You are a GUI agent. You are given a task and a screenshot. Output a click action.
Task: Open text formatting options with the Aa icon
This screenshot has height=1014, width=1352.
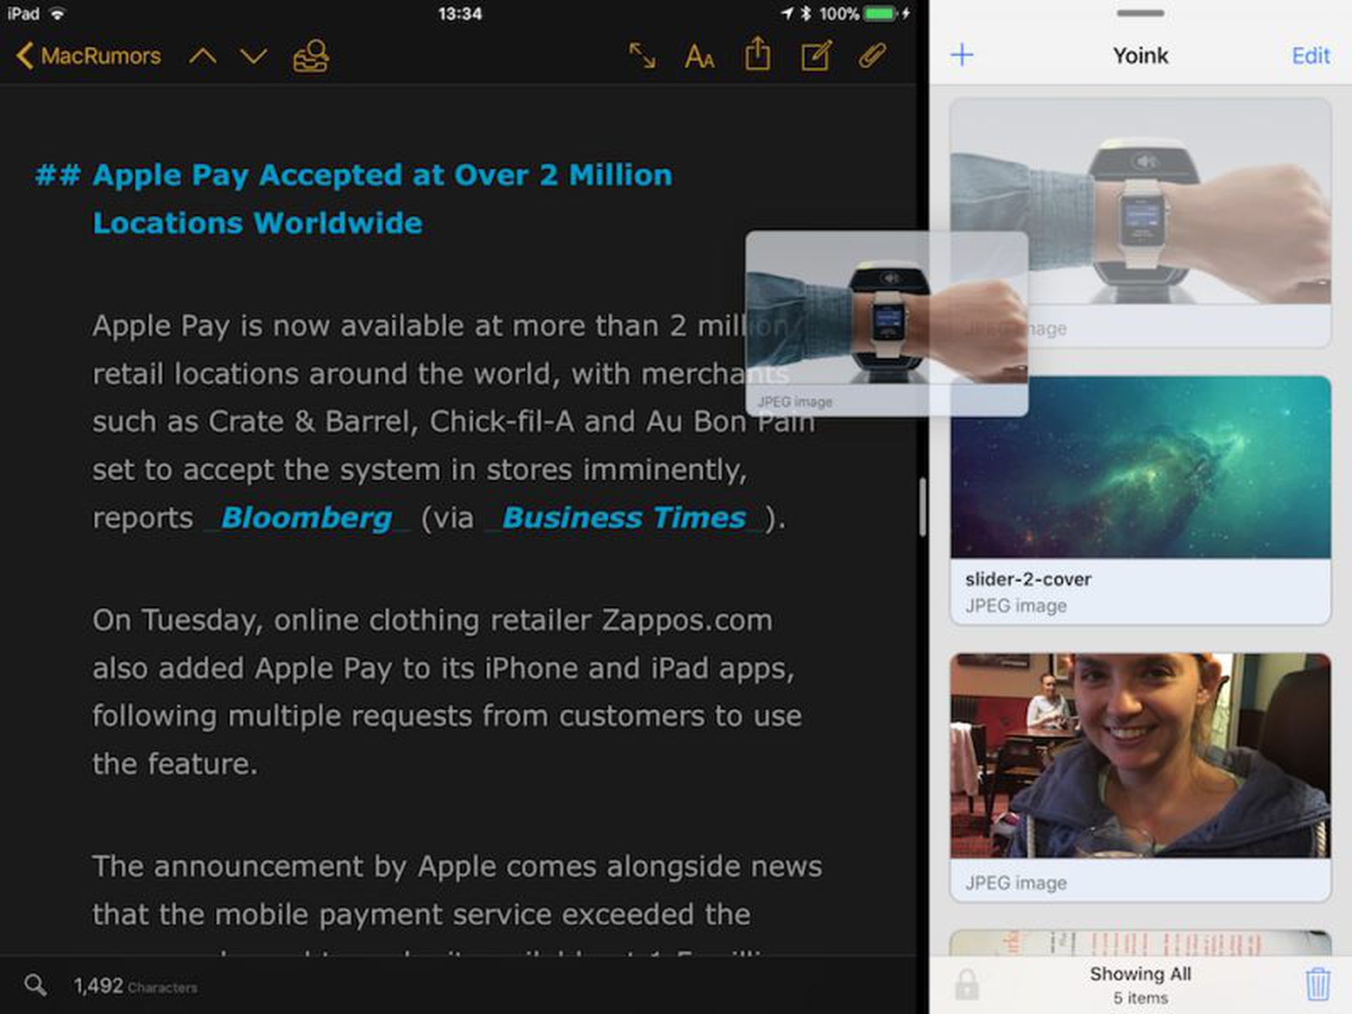point(699,57)
